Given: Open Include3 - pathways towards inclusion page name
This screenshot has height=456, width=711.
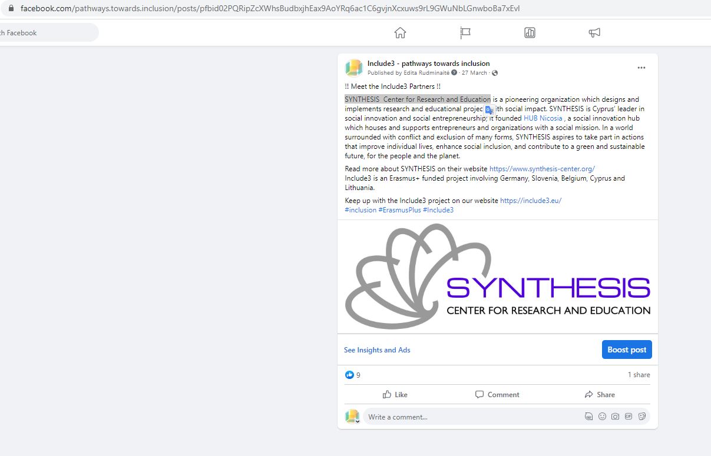Looking at the screenshot, I should coord(428,64).
